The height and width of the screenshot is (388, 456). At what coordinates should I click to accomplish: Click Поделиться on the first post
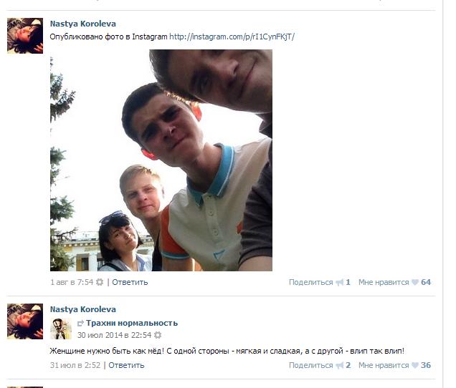tap(311, 282)
